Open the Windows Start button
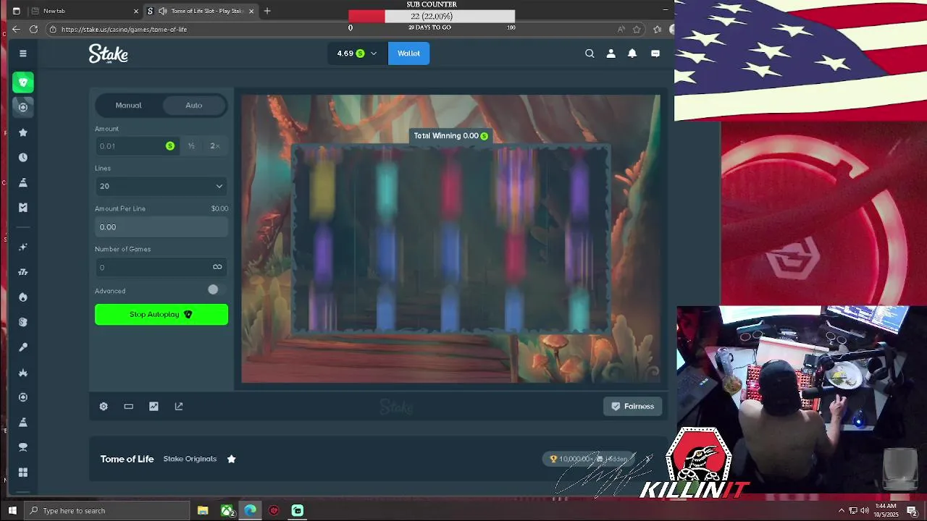 pyautogui.click(x=12, y=511)
